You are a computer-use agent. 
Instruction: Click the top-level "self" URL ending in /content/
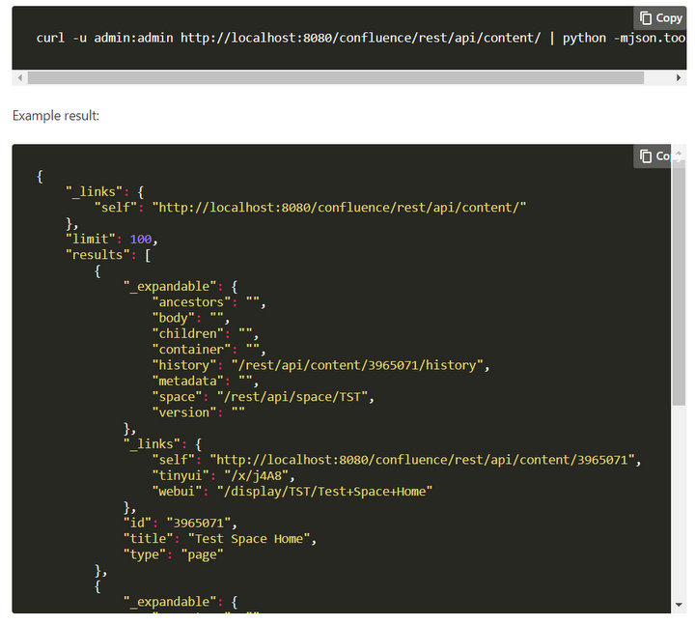tap(339, 208)
